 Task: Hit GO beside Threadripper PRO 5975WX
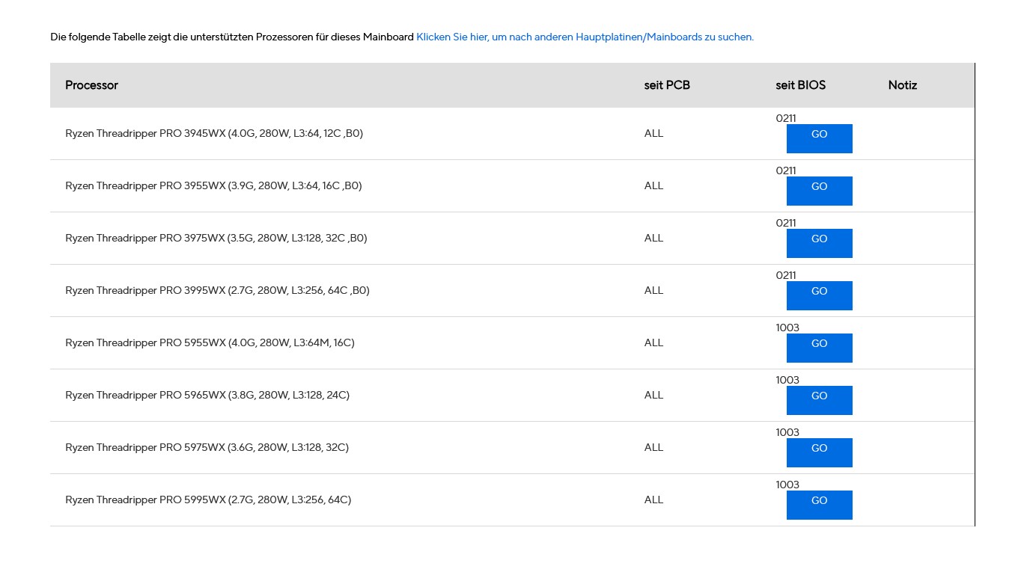pyautogui.click(x=819, y=452)
